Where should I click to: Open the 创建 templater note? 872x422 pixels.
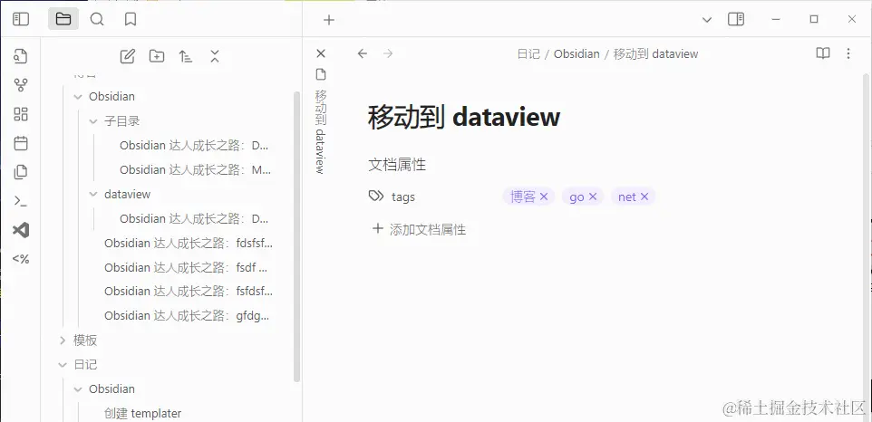pos(143,413)
